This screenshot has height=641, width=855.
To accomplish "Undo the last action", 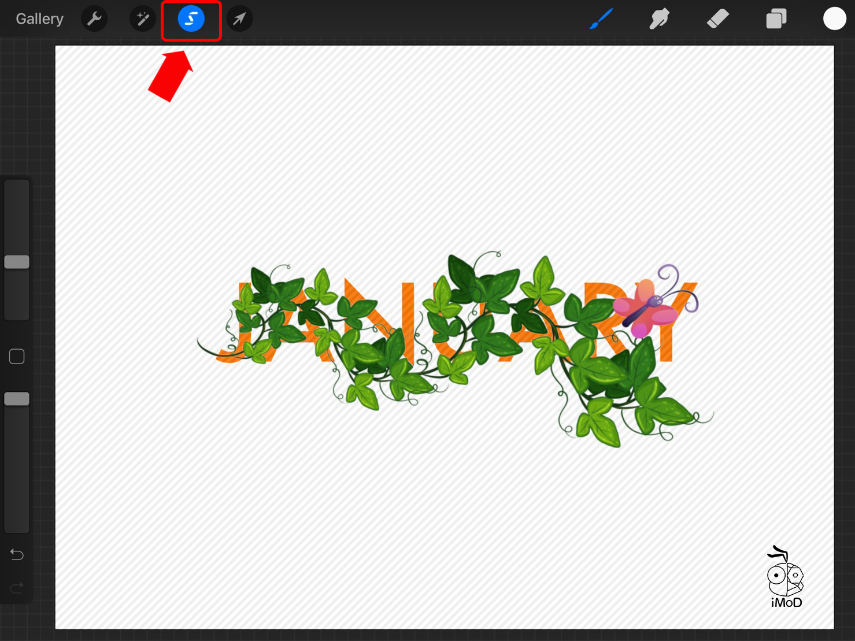I will (17, 555).
